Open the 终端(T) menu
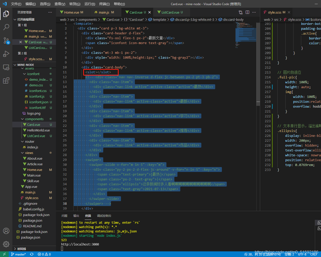 (105, 4)
